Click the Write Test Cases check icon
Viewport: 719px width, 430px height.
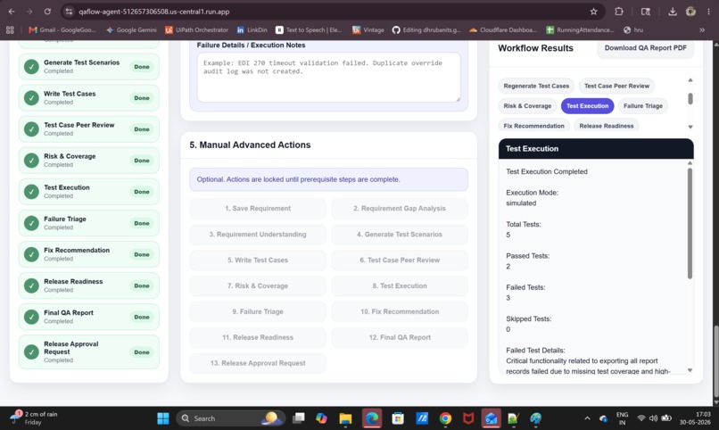31,97
